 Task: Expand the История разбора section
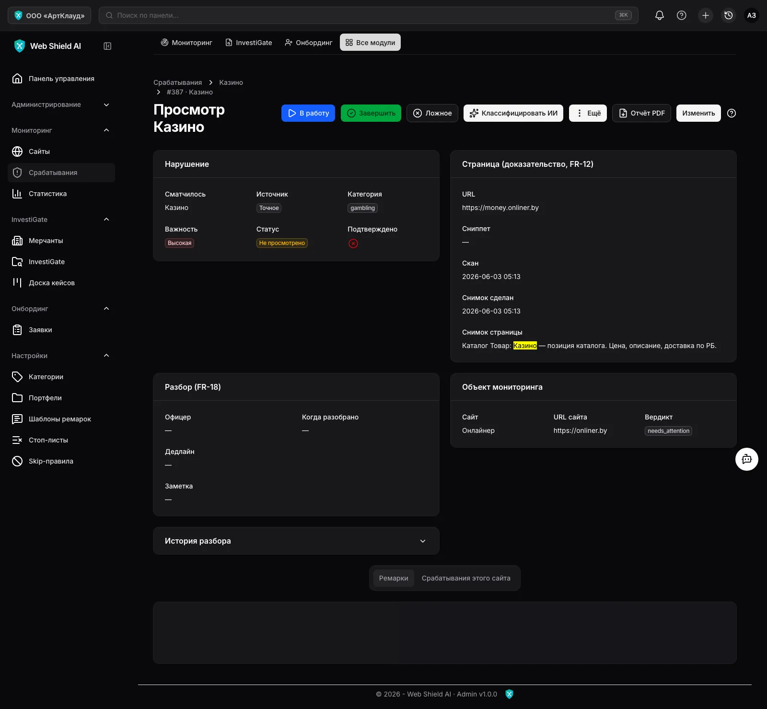tap(296, 541)
